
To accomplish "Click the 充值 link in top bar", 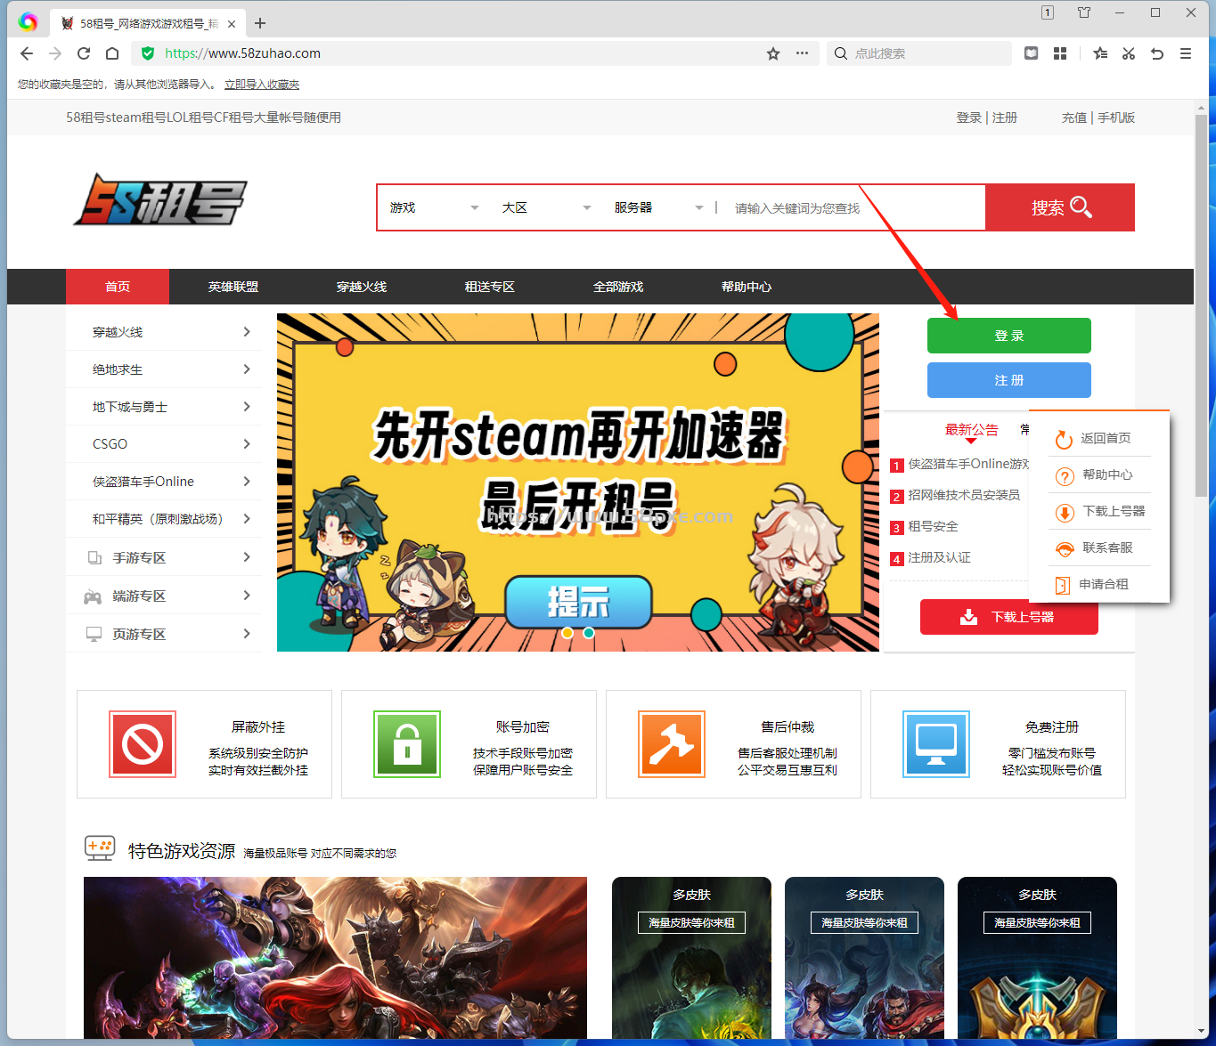I will 1074,118.
